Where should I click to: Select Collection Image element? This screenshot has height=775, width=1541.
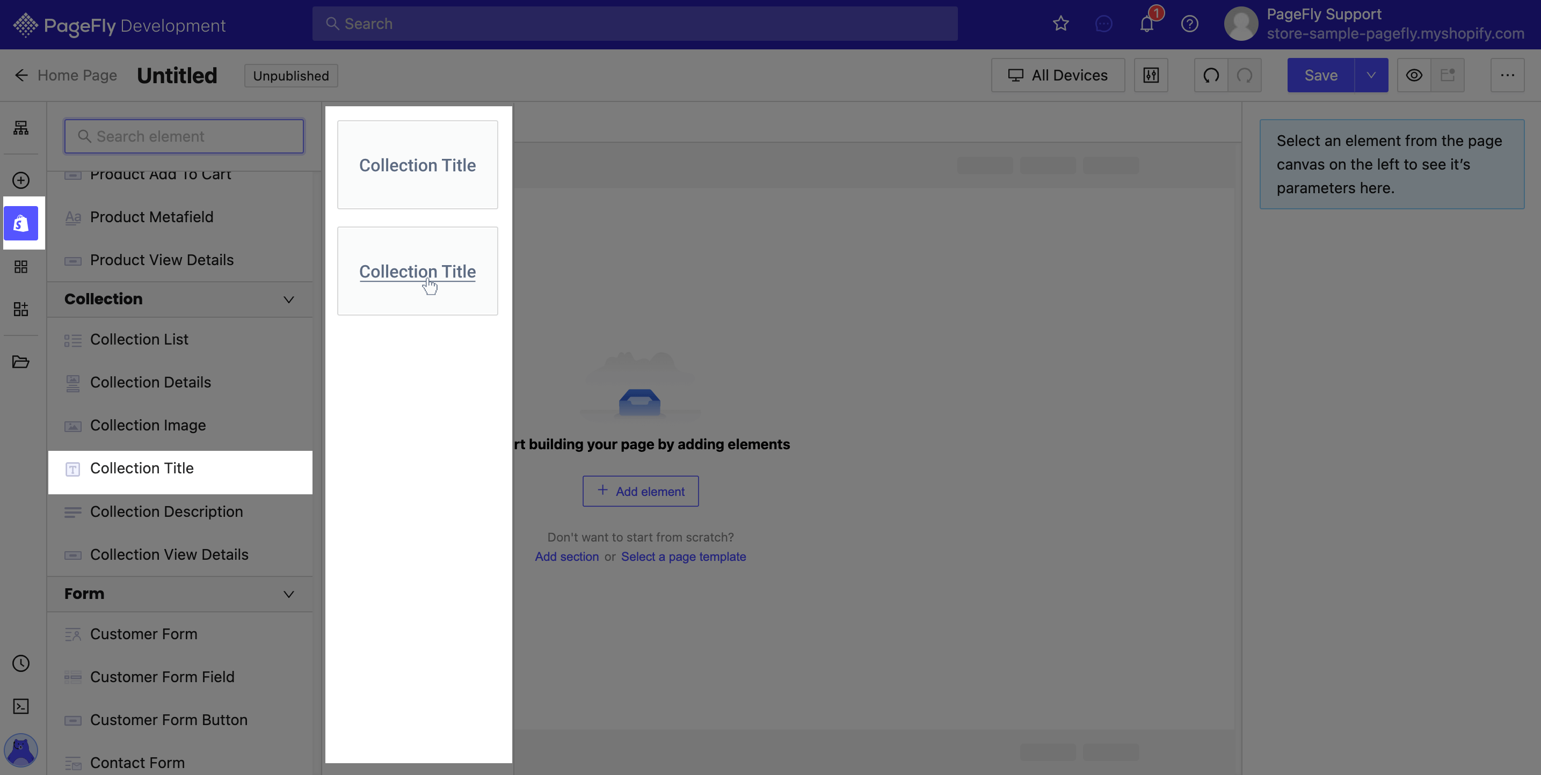180,426
